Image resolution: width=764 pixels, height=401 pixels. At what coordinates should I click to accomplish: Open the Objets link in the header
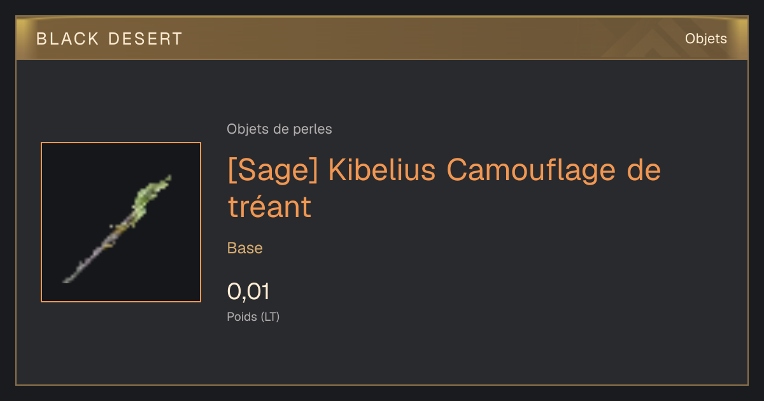pyautogui.click(x=705, y=39)
